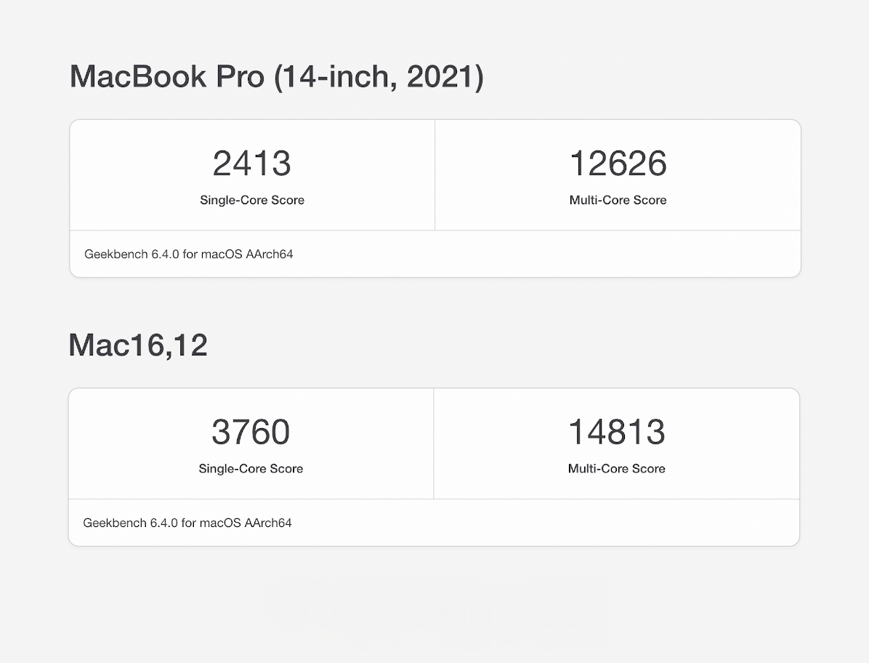The height and width of the screenshot is (663, 869).
Task: Click the word "MacBook" in the first heading
Action: coord(138,76)
